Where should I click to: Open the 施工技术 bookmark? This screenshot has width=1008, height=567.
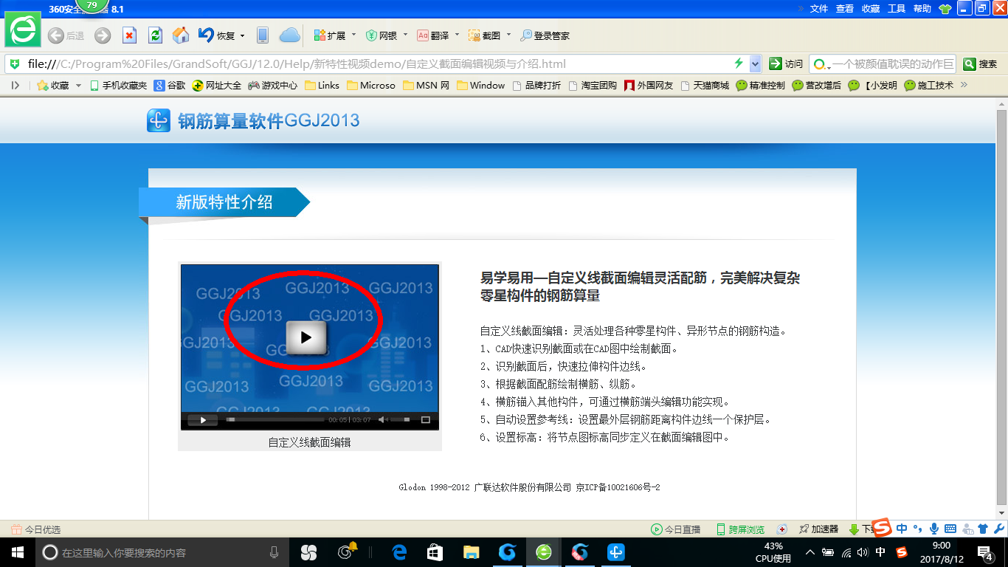[x=929, y=85]
